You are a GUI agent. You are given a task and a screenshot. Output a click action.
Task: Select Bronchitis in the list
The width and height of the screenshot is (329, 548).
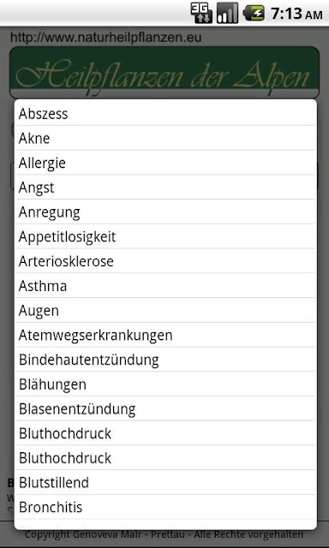pos(165,507)
